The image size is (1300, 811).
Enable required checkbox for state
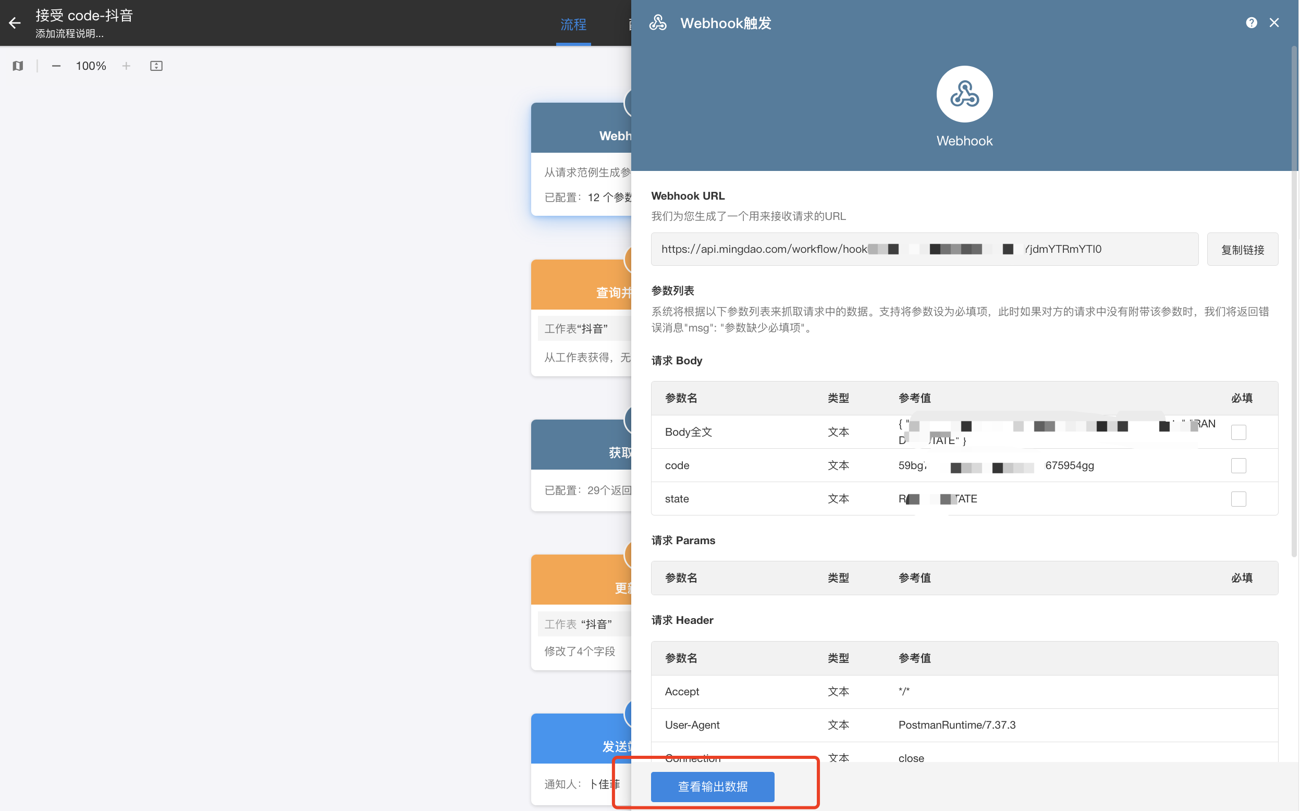click(x=1238, y=499)
